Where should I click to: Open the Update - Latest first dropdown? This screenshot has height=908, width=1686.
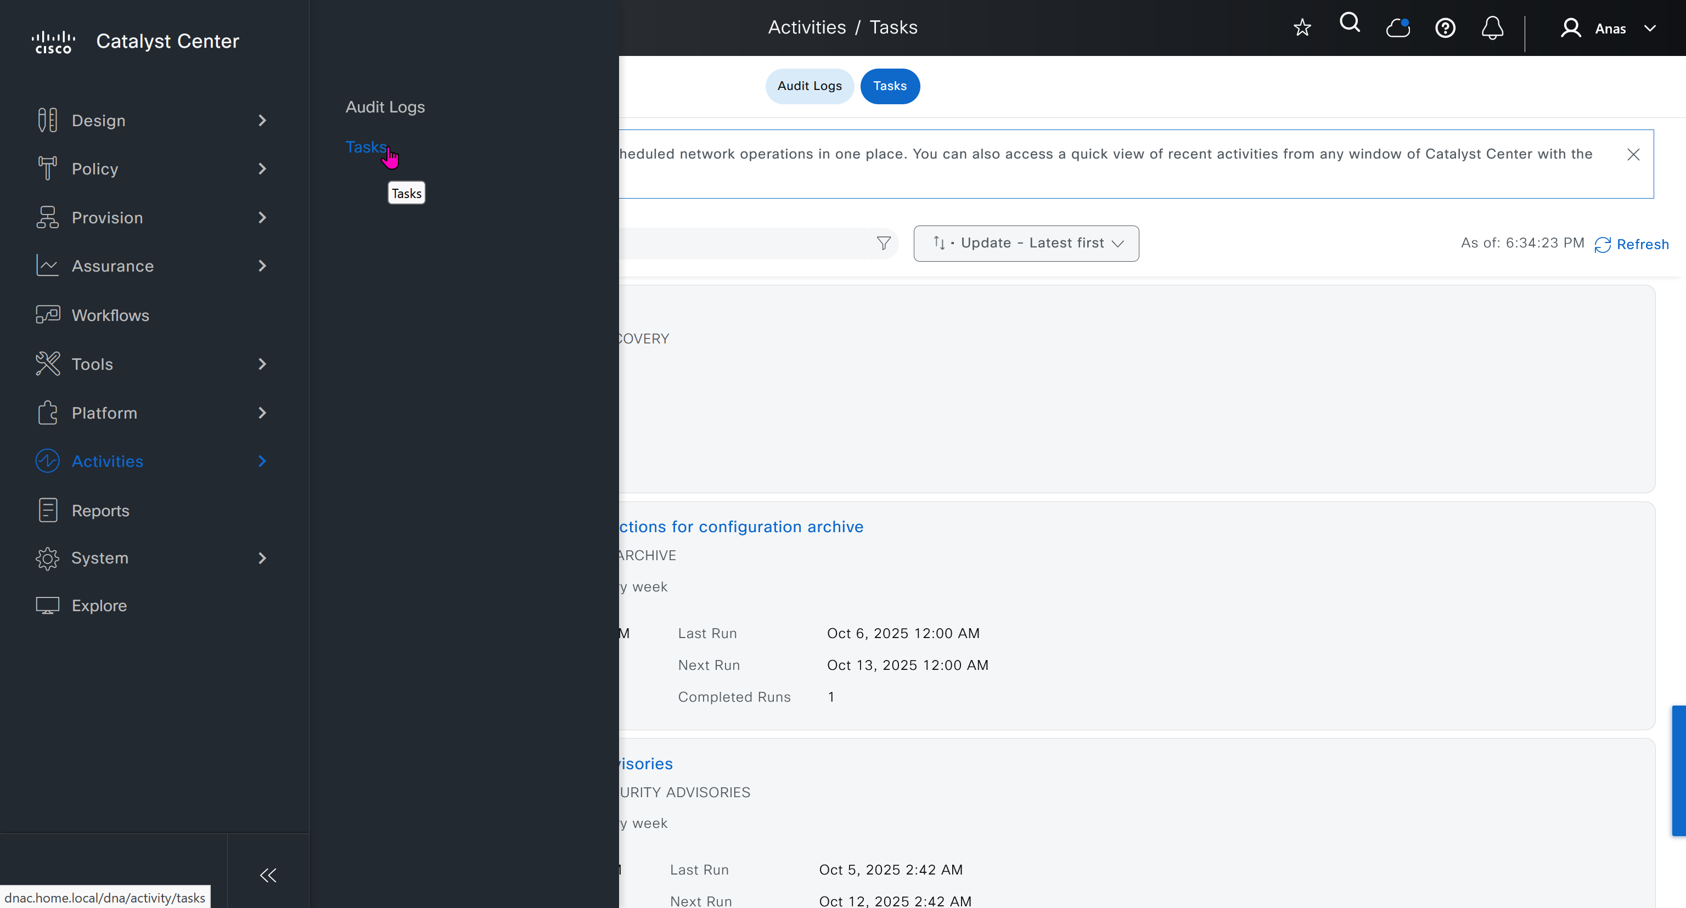[1026, 244]
